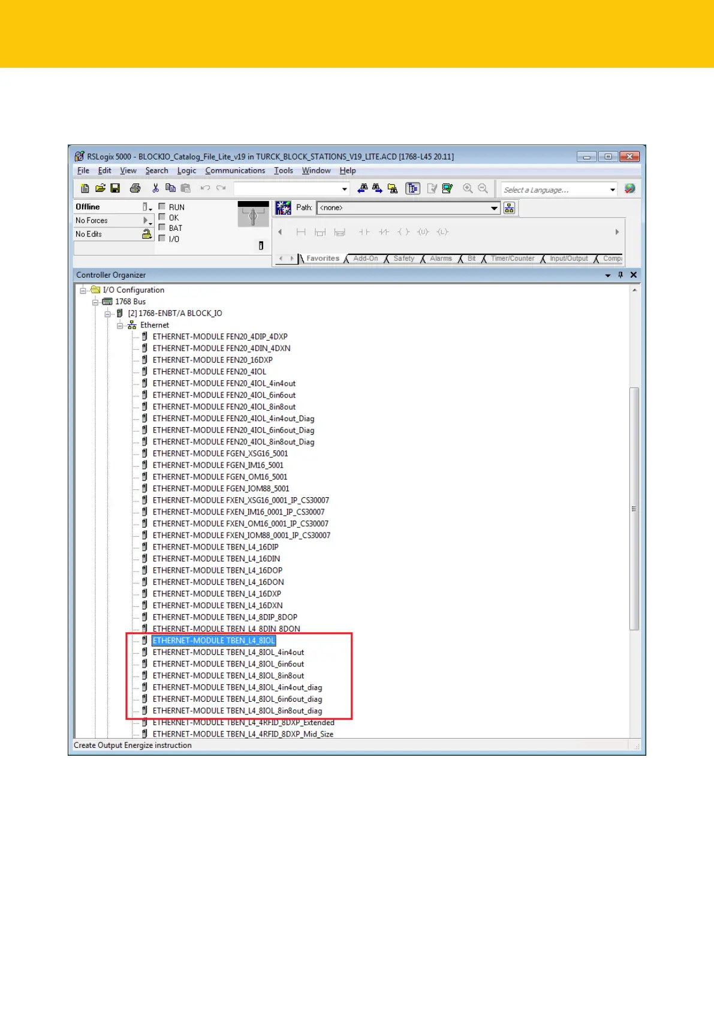This screenshot has height=1010, width=714.
Task: Select module FEN20_4DIP_4DXP in the tree
Action: tap(220, 336)
